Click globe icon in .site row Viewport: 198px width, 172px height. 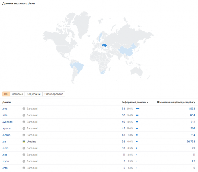(24, 115)
